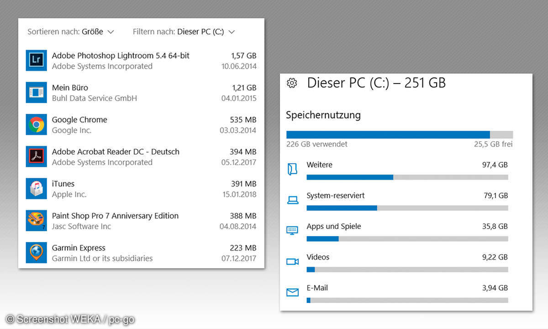
Task: Click the 535 MB size value
Action: pos(243,120)
